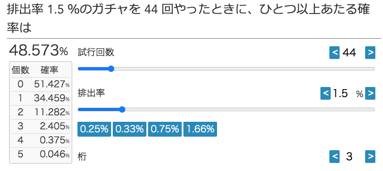The height and width of the screenshot is (171, 383).
Task: Click the 48.573% overall probability result
Action: coord(38,51)
